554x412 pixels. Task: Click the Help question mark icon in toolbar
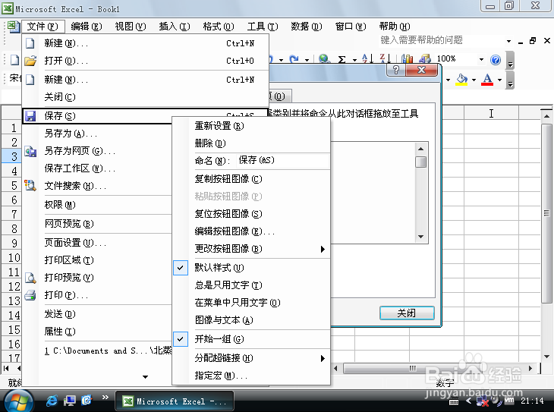(496, 60)
